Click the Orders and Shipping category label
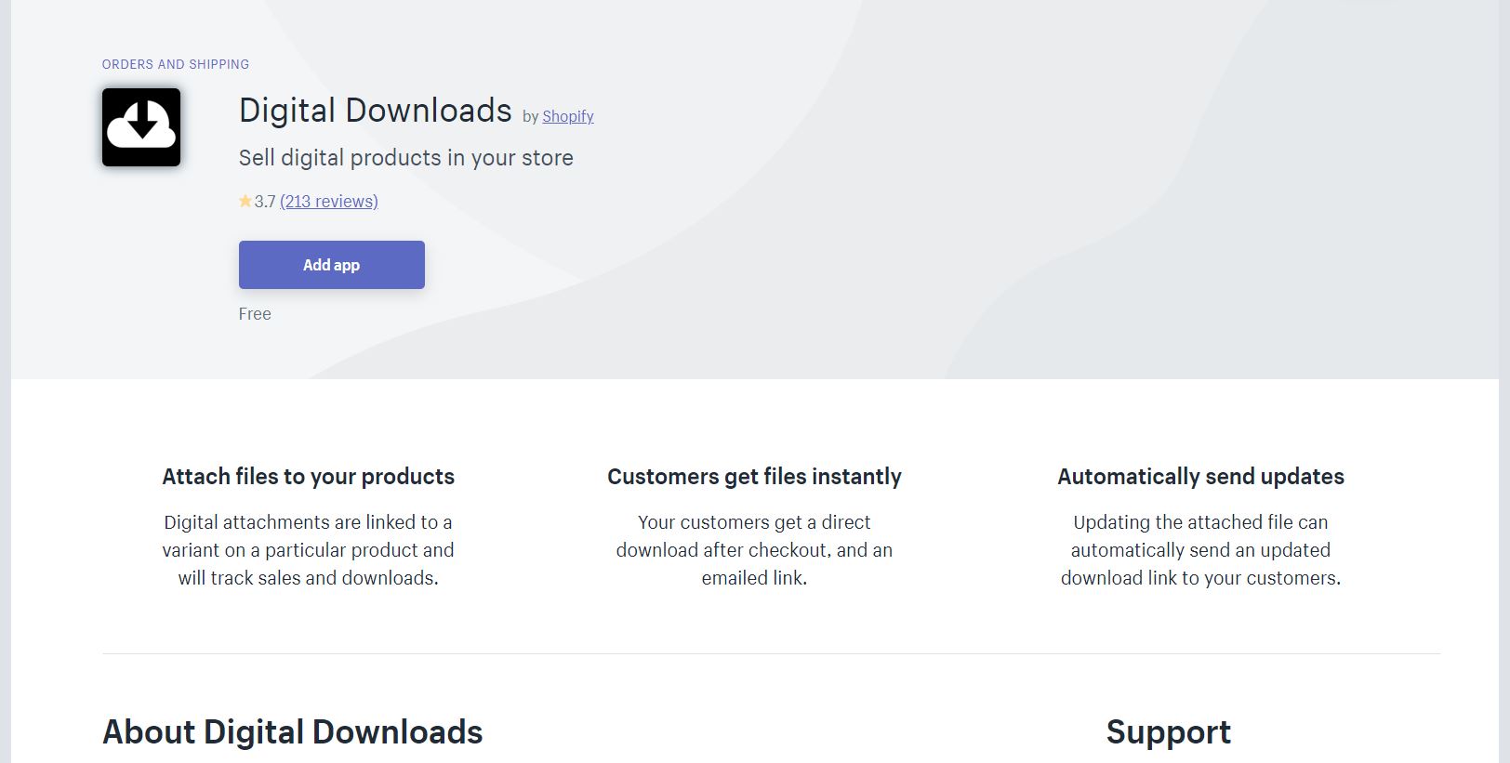Image resolution: width=1510 pixels, height=763 pixels. click(x=176, y=64)
